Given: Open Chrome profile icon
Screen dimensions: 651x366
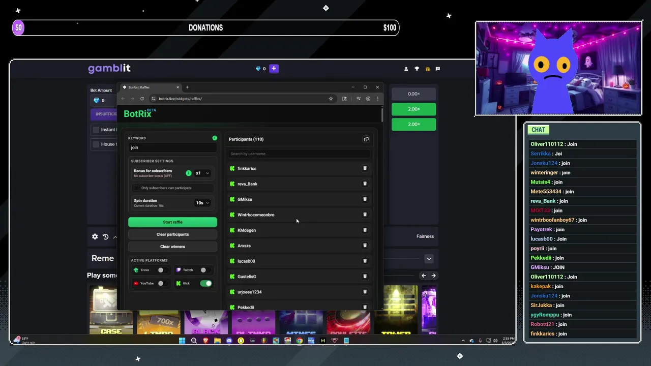Looking at the screenshot, I should [368, 99].
